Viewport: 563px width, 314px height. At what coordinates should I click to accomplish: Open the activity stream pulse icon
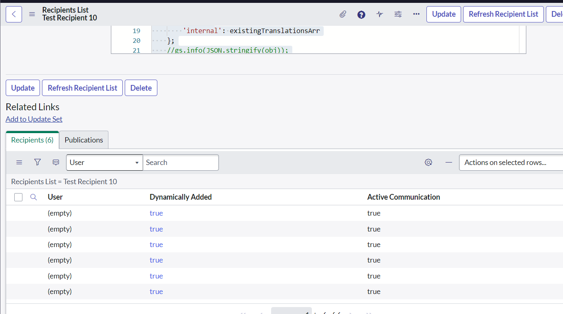click(380, 14)
